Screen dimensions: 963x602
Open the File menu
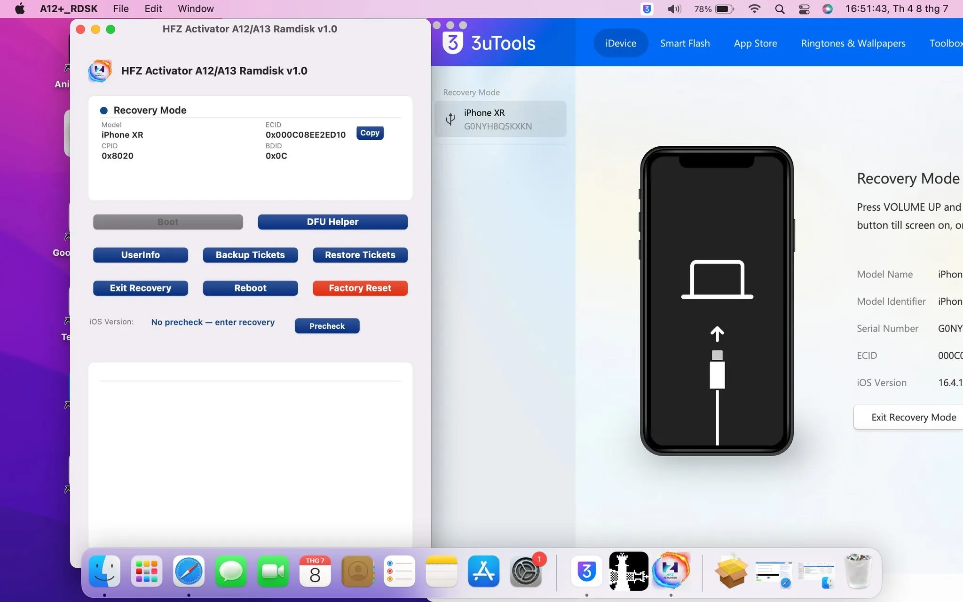(x=121, y=8)
